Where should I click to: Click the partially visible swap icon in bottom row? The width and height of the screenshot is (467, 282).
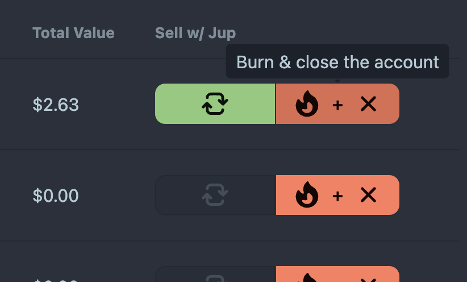coord(215,279)
